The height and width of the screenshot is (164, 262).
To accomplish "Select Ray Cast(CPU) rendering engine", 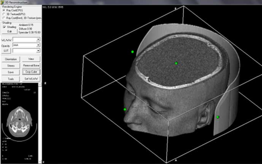I will coord(3,10).
